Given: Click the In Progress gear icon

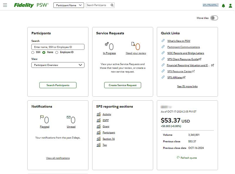Looking at the screenshot, I should [x=106, y=44].
